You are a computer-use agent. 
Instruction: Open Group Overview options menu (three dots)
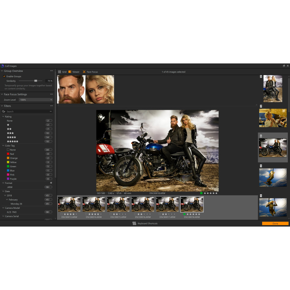tap(51, 71)
